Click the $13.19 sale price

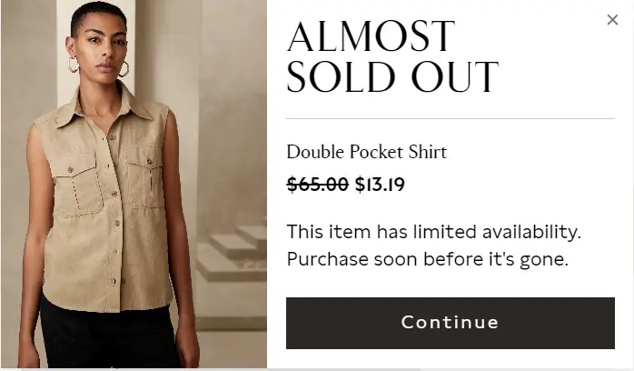(380, 185)
